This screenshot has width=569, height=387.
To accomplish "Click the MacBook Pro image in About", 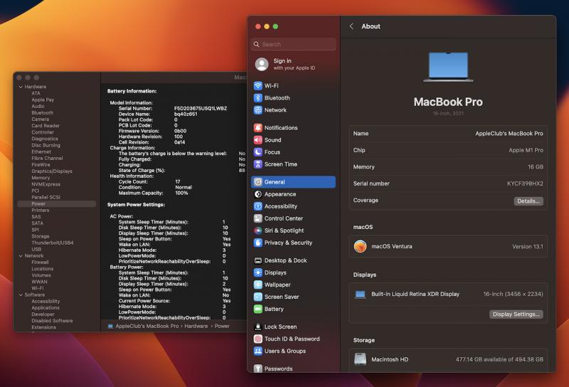I will point(448,67).
